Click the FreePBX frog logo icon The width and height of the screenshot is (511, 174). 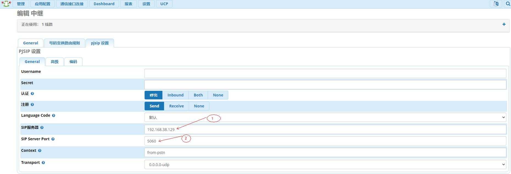[x=6, y=4]
